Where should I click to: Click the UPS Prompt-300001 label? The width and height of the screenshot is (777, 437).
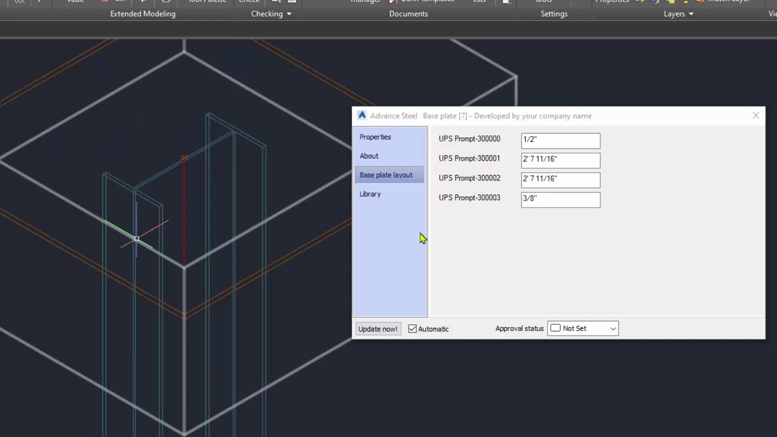(469, 158)
